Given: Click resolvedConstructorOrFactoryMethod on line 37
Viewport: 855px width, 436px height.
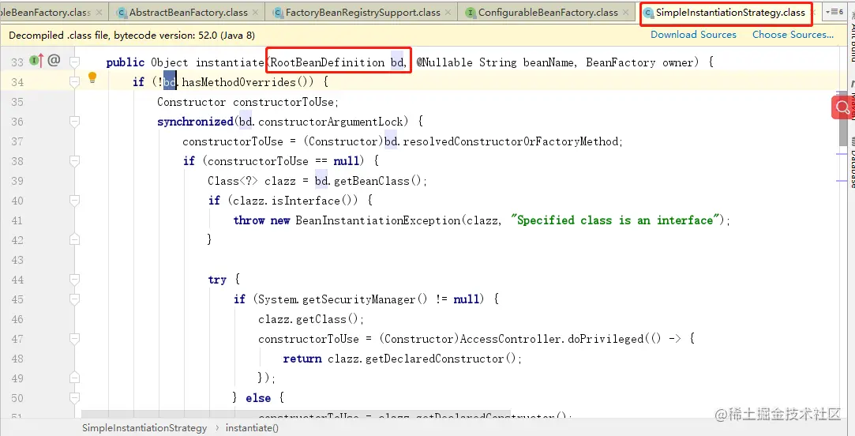Looking at the screenshot, I should tap(510, 141).
